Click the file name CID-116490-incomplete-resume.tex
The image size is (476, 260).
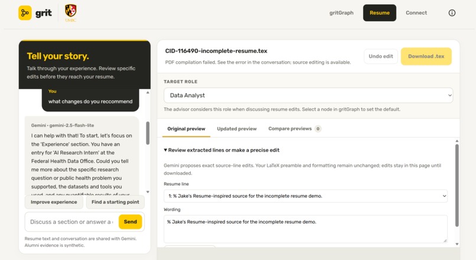point(216,51)
